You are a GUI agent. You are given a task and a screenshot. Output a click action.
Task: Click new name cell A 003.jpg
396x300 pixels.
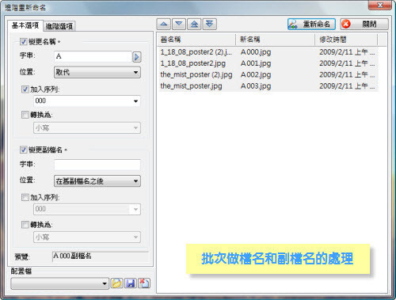[256, 86]
